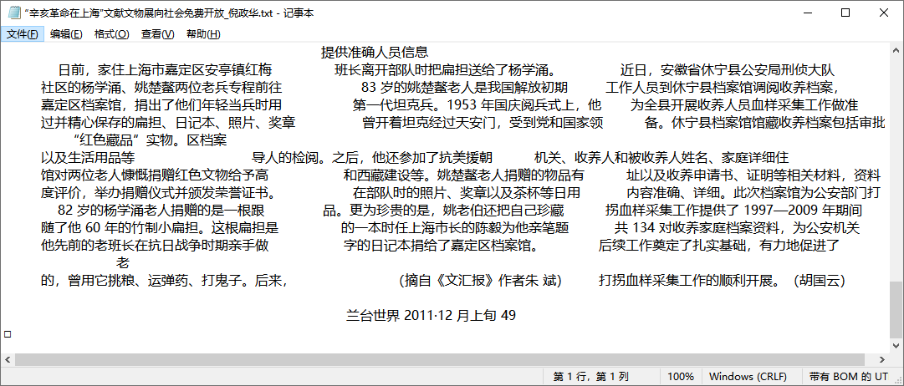
Task: Click the vertical scrollbar down arrow
Action: [896, 345]
